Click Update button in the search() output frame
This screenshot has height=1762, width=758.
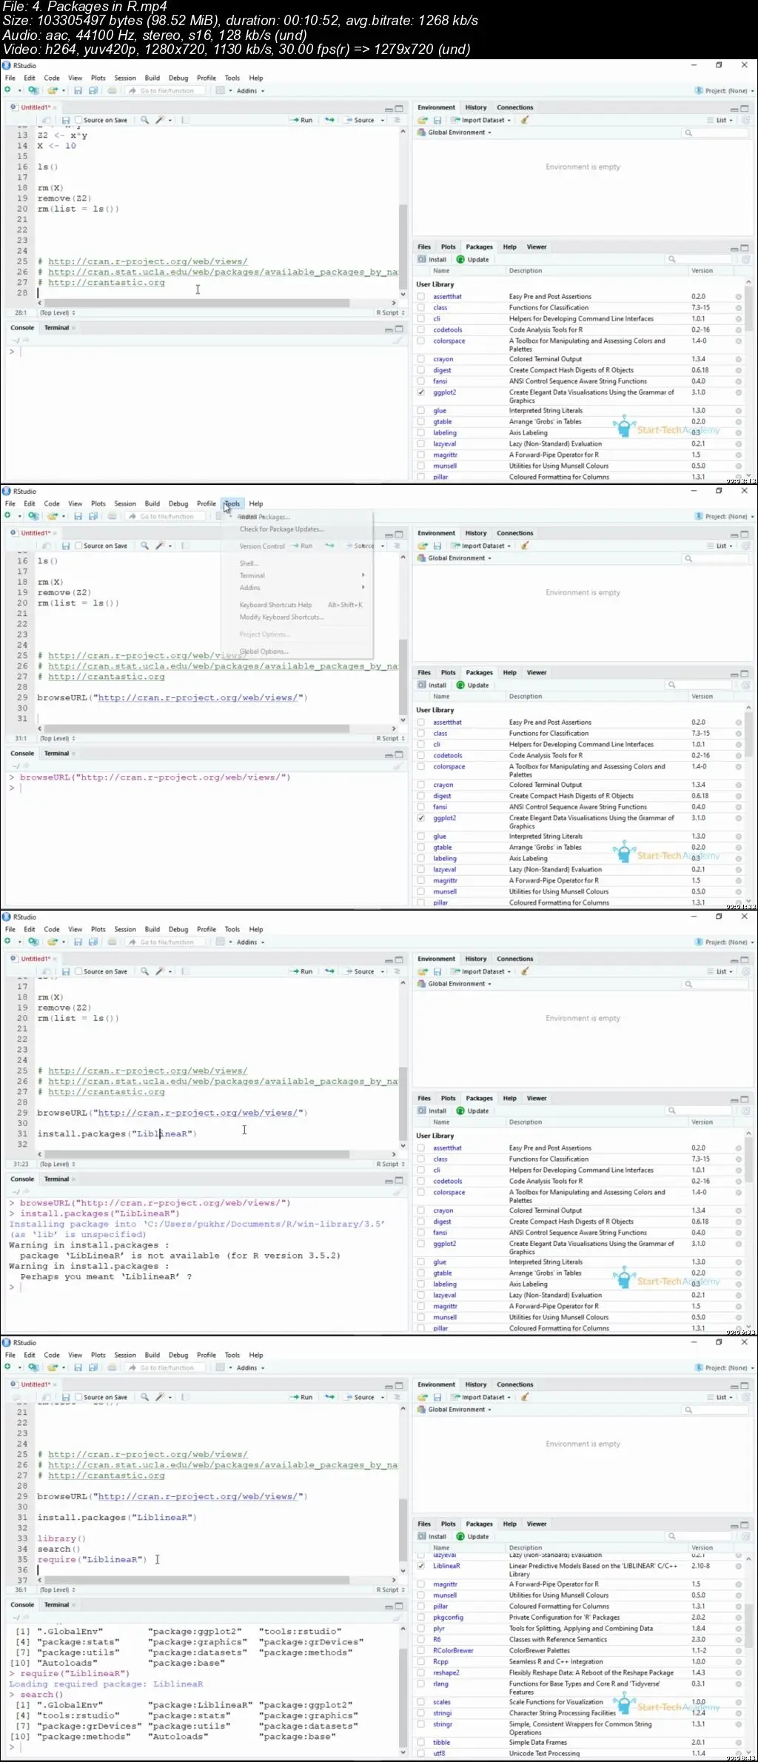point(473,1536)
